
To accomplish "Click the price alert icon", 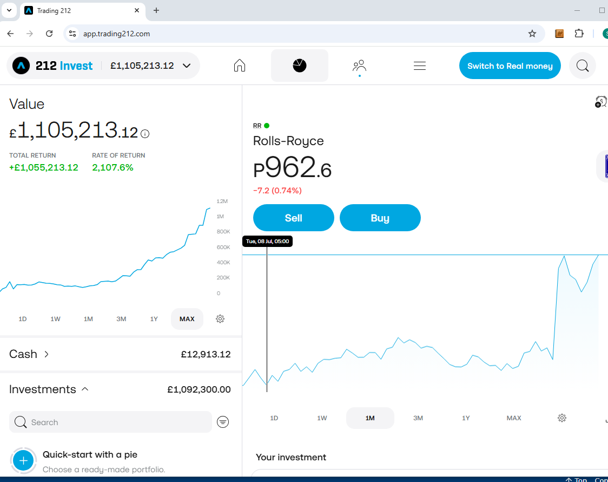I will tap(600, 102).
